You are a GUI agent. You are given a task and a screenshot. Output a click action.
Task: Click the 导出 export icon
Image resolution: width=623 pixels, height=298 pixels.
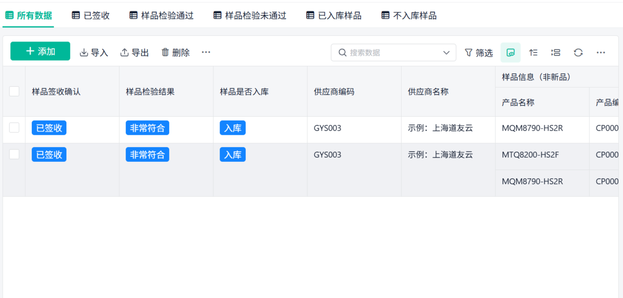pyautogui.click(x=125, y=52)
